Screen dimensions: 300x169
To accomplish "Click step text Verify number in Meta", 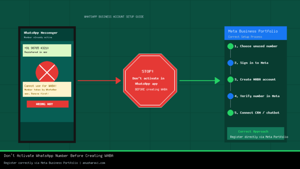I will coord(260,96).
